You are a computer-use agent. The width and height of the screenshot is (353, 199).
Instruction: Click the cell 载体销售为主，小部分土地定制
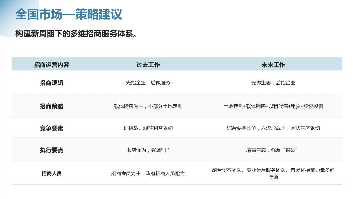coord(148,106)
